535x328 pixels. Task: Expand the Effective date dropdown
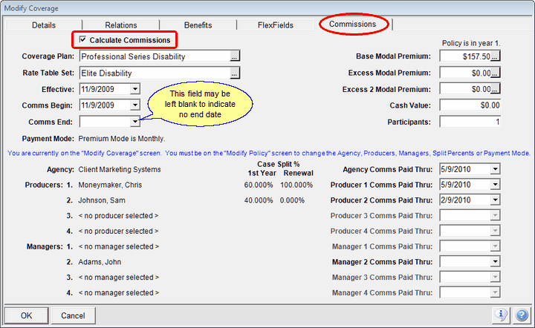pyautogui.click(x=135, y=89)
